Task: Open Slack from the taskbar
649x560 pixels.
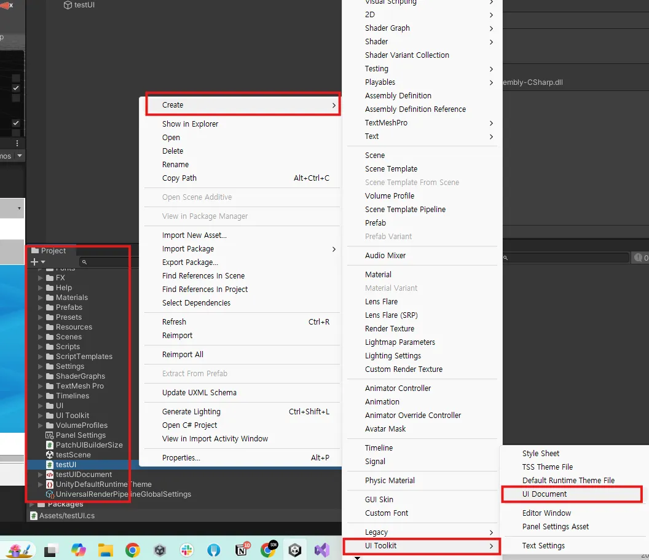Action: pyautogui.click(x=187, y=550)
